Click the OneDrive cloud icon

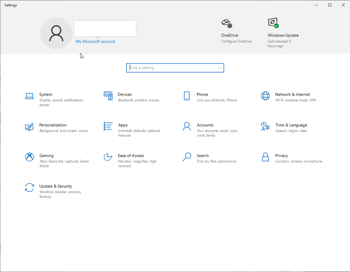pos(227,24)
